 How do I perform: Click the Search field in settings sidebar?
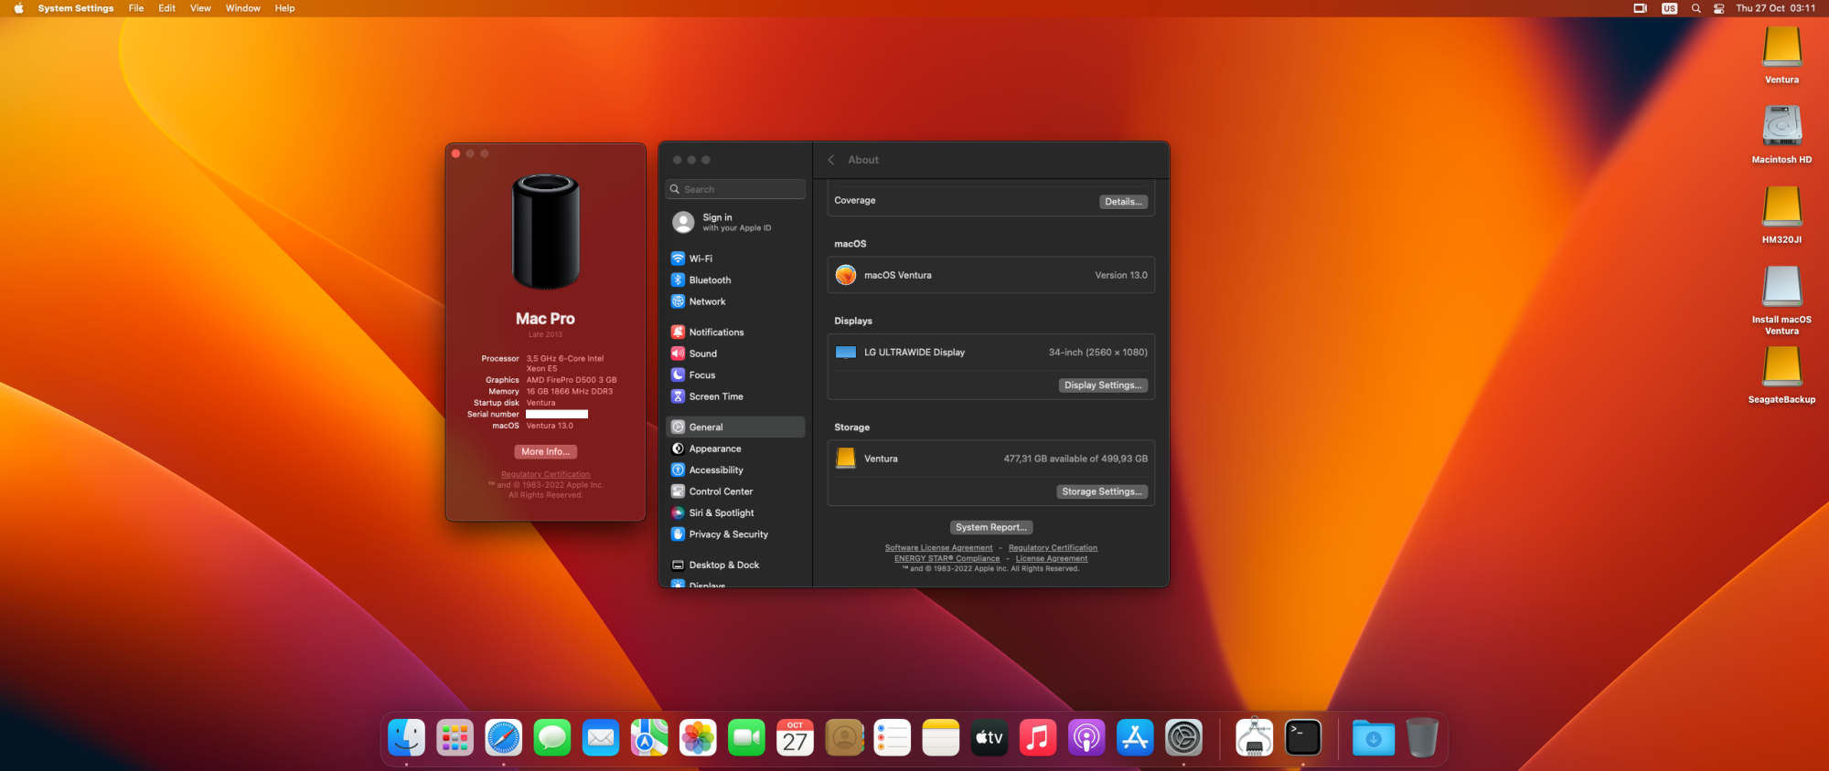[x=735, y=189]
